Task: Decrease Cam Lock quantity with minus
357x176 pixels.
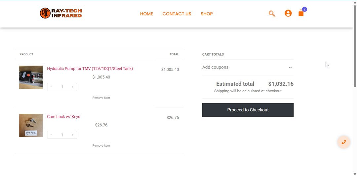Action: tap(51, 135)
